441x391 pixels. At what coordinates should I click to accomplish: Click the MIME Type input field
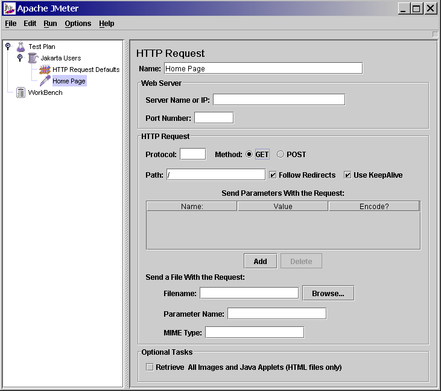255,332
